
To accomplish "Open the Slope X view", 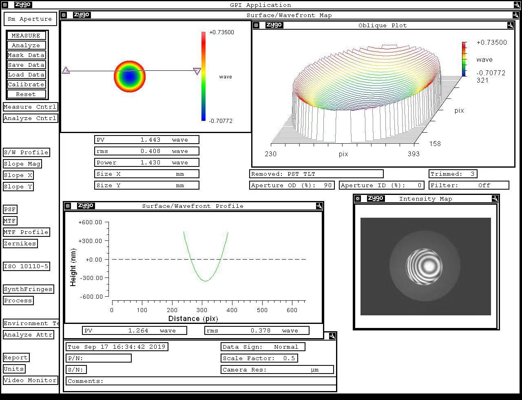I will pyautogui.click(x=18, y=175).
